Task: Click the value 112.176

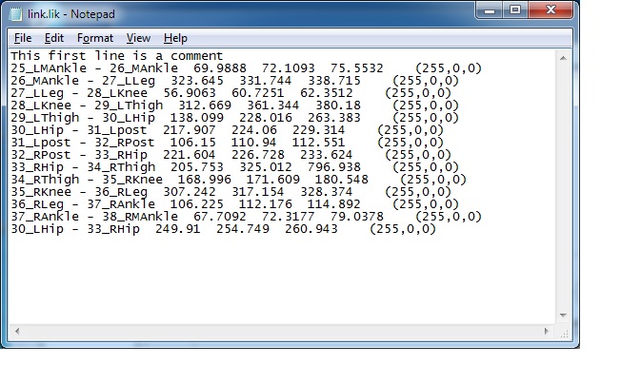Action: point(266,204)
